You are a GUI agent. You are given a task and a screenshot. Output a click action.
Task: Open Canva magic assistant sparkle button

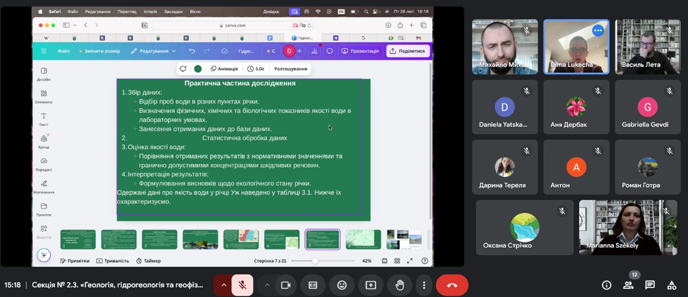pos(44,255)
